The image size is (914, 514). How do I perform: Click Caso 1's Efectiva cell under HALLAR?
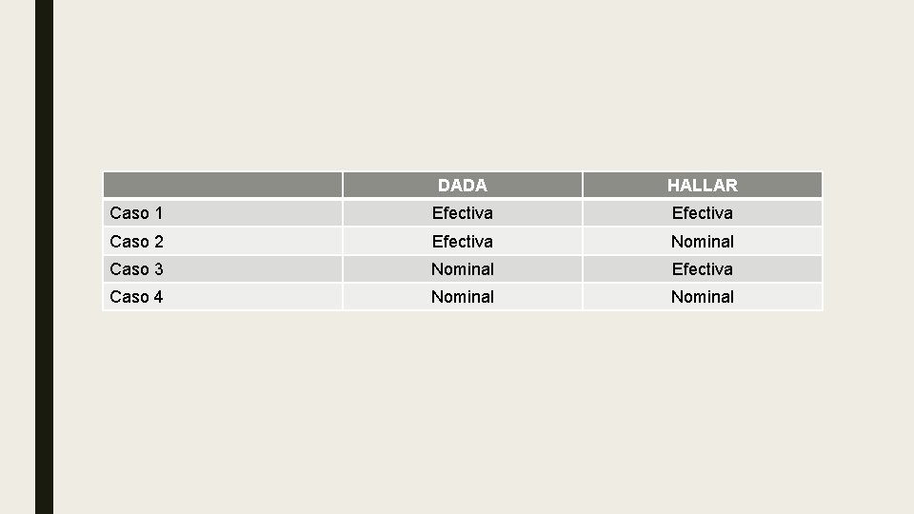(703, 212)
